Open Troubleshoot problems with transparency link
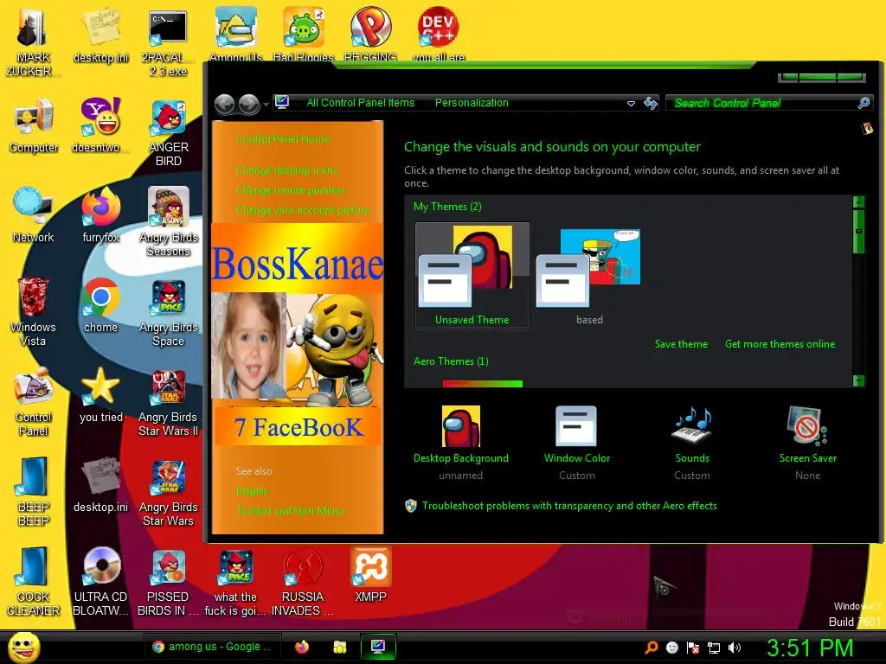Image resolution: width=886 pixels, height=664 pixels. click(x=569, y=506)
